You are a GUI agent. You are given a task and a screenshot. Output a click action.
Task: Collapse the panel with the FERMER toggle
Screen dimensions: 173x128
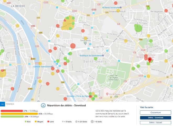click(x=10, y=104)
